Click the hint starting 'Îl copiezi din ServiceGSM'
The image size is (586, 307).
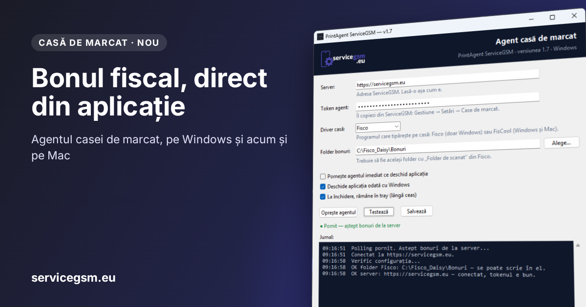point(428,112)
